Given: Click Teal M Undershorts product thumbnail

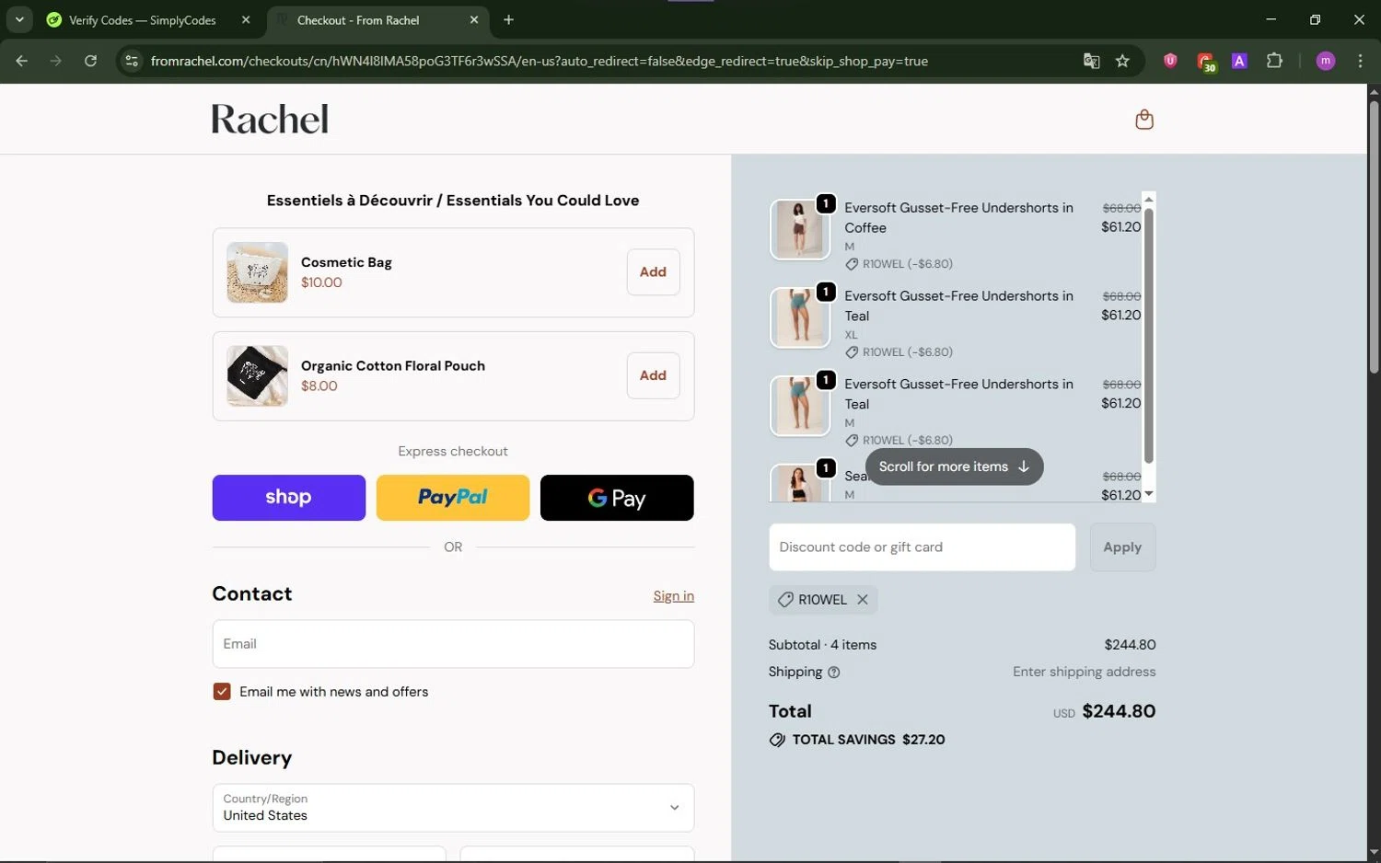Looking at the screenshot, I should (x=799, y=406).
